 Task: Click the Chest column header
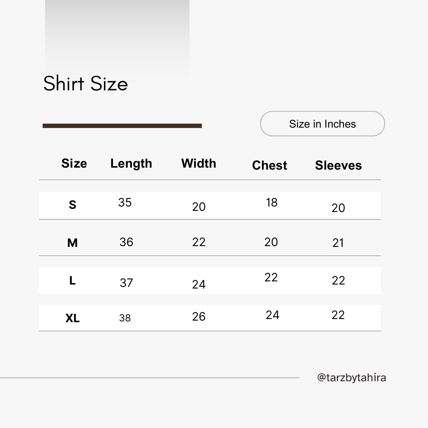click(269, 165)
